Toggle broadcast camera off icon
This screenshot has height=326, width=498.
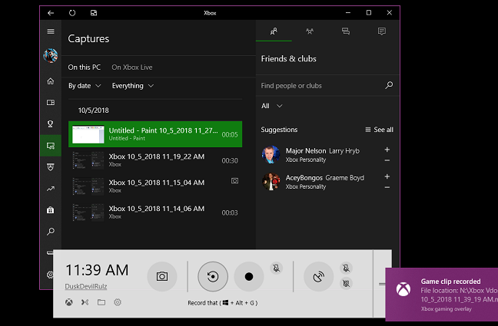pos(346,284)
